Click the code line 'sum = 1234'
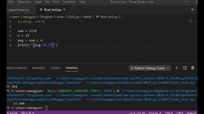204x114 pixels. click(x=27, y=31)
